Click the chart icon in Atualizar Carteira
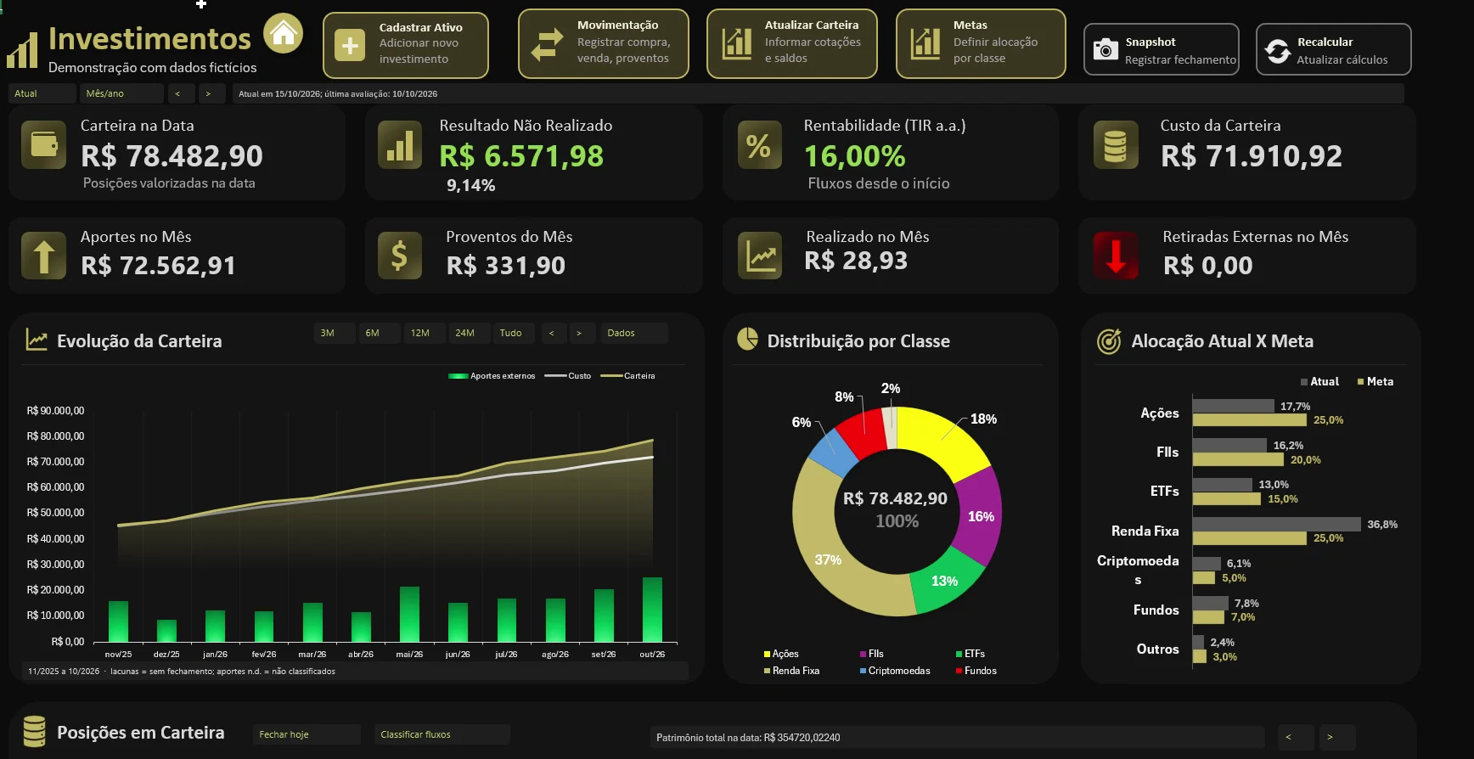This screenshot has width=1474, height=759. point(737,43)
